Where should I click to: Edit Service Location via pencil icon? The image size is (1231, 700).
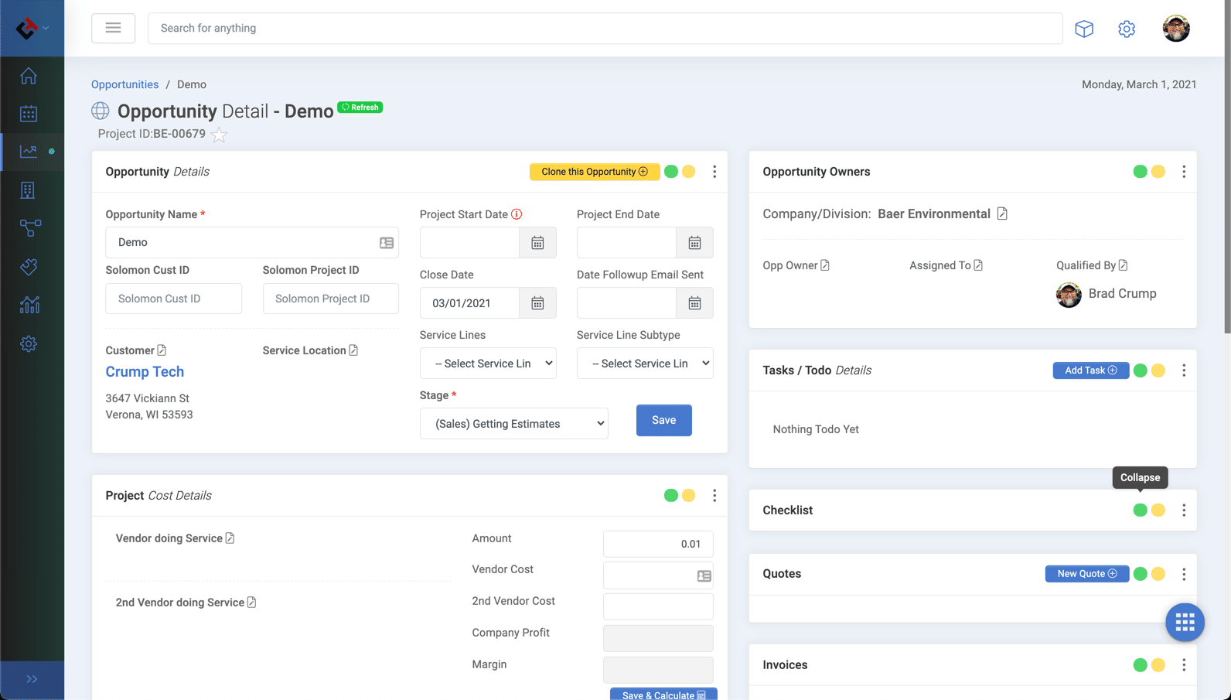click(x=353, y=350)
